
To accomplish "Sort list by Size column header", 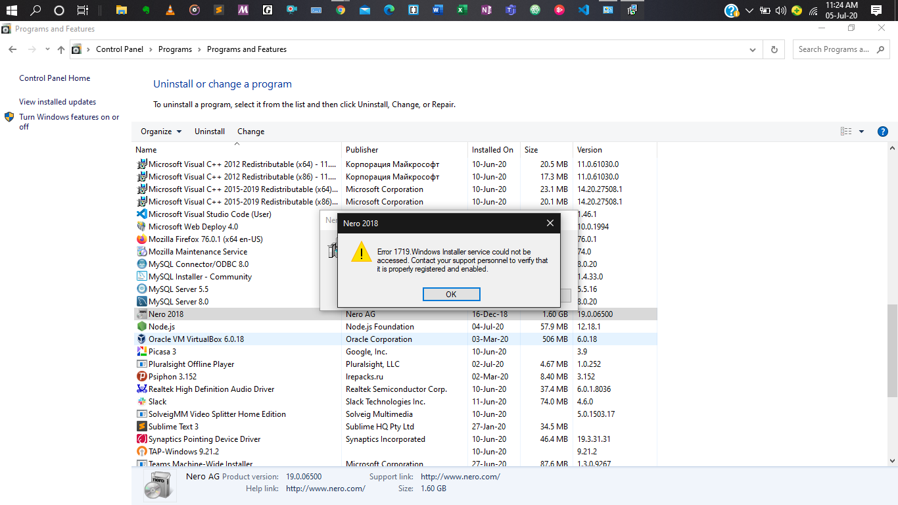I will click(x=546, y=150).
